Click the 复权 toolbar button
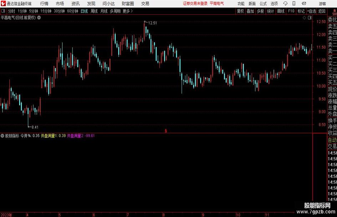Viewport: 337px width, 217px height. pyautogui.click(x=240, y=11)
